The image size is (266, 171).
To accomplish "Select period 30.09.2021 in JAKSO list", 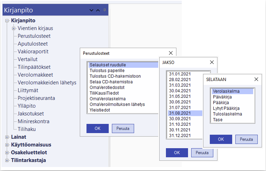I will click(179, 119).
